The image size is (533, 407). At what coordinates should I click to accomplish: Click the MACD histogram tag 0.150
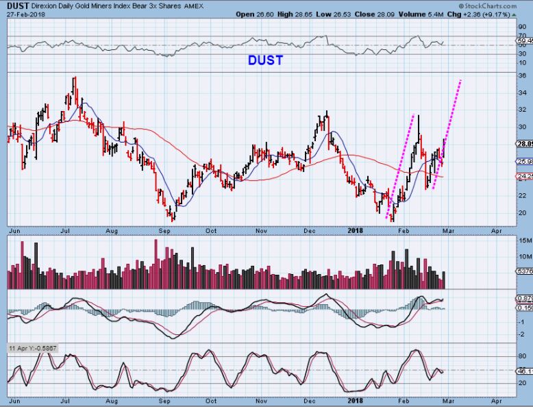525,308
